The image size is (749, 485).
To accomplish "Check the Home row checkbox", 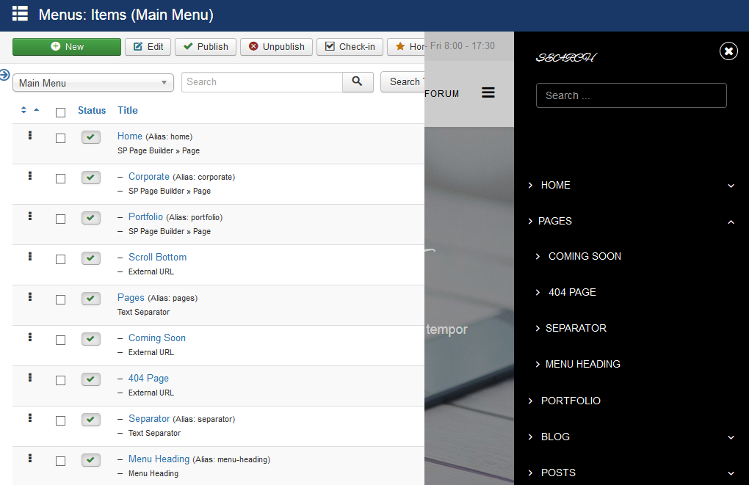I will tap(61, 138).
